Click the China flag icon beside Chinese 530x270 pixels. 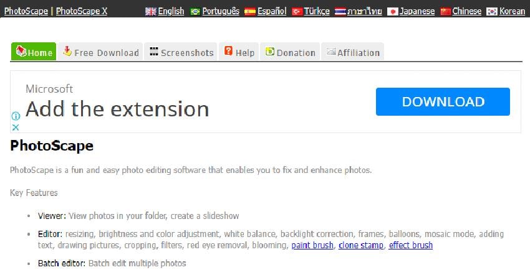(445, 12)
